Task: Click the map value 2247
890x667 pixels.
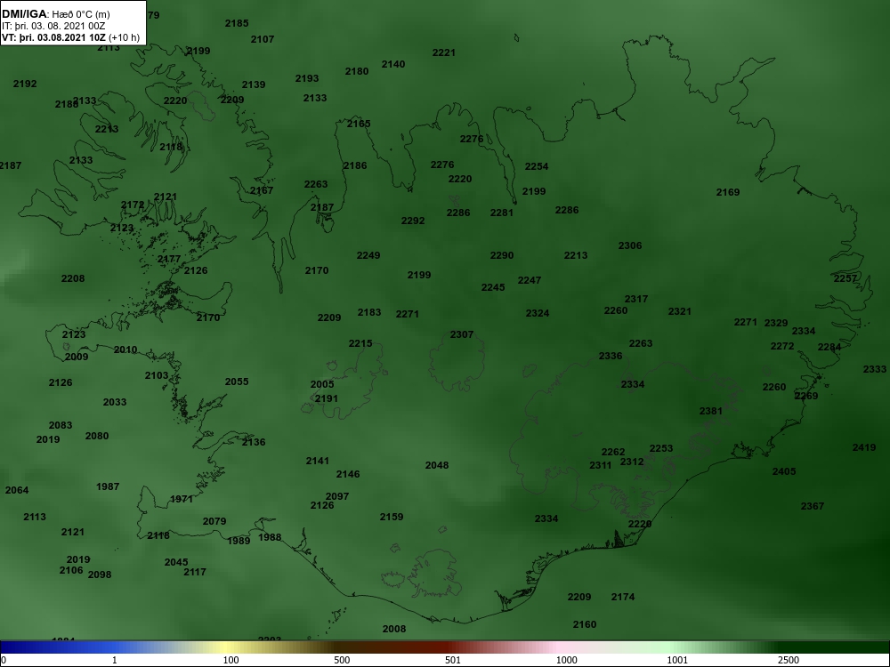Action: [x=530, y=280]
